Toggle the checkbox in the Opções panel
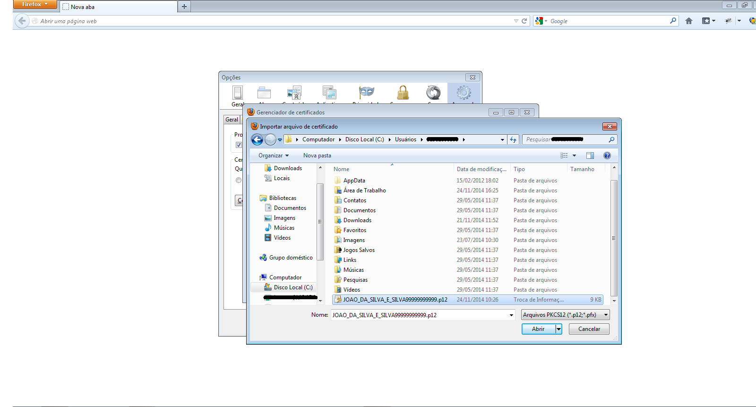 (239, 145)
